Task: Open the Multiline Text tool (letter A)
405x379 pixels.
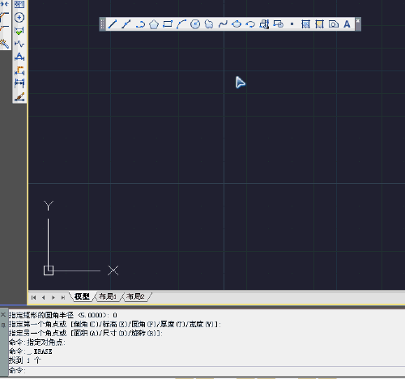Action: click(x=347, y=24)
